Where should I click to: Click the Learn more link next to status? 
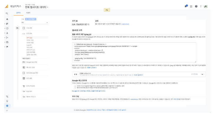click(125, 24)
